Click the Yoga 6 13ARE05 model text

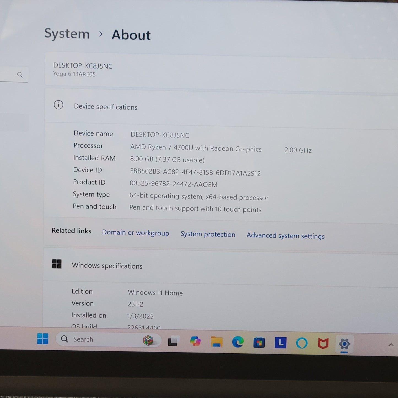point(74,74)
